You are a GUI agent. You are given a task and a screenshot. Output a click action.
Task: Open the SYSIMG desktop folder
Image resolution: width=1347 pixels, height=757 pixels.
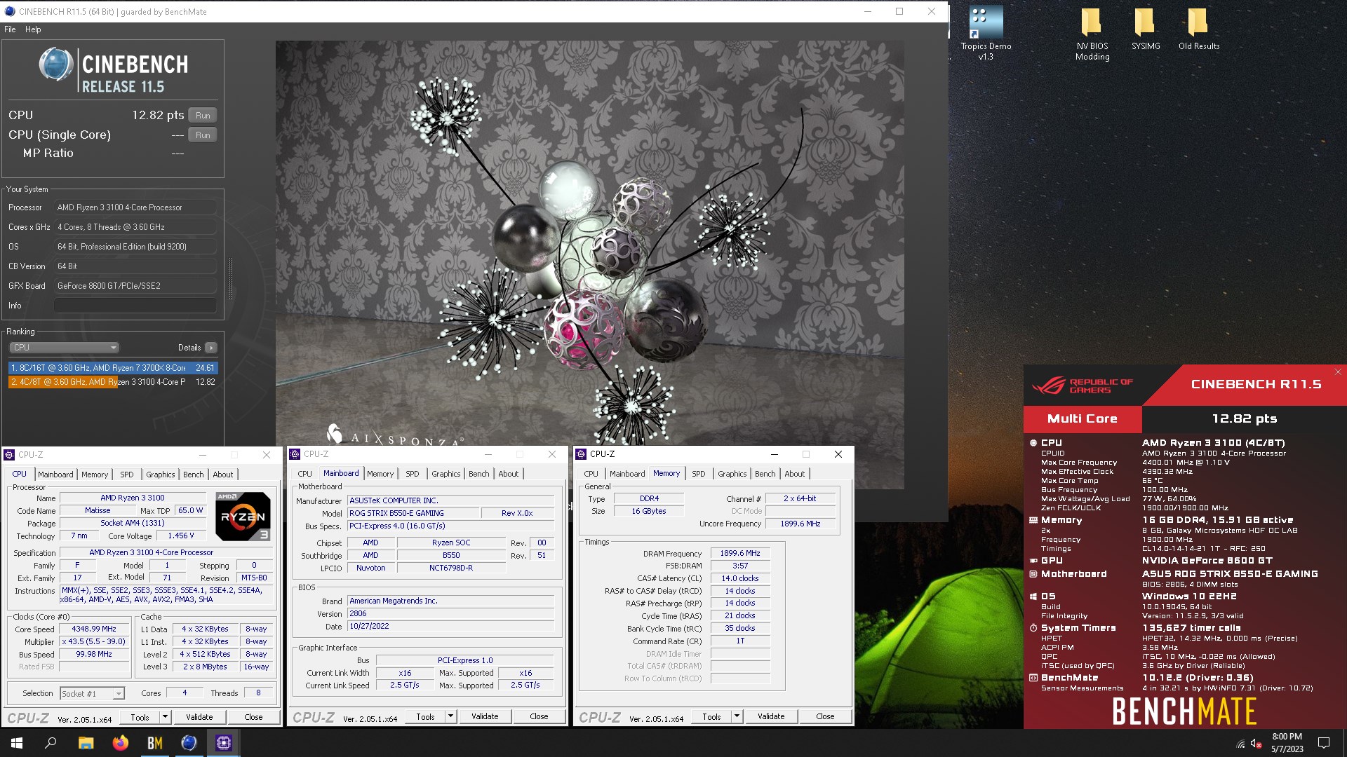tap(1145, 28)
